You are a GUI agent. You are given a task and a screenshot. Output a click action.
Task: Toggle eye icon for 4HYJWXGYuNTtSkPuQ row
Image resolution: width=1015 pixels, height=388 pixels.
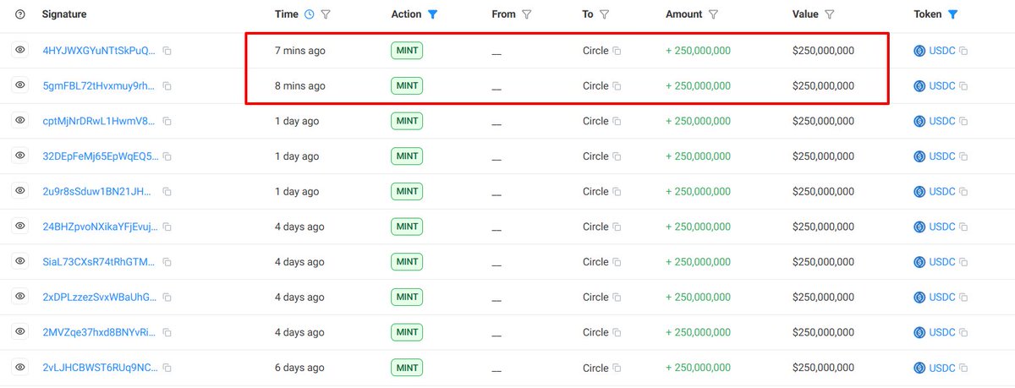tap(20, 51)
